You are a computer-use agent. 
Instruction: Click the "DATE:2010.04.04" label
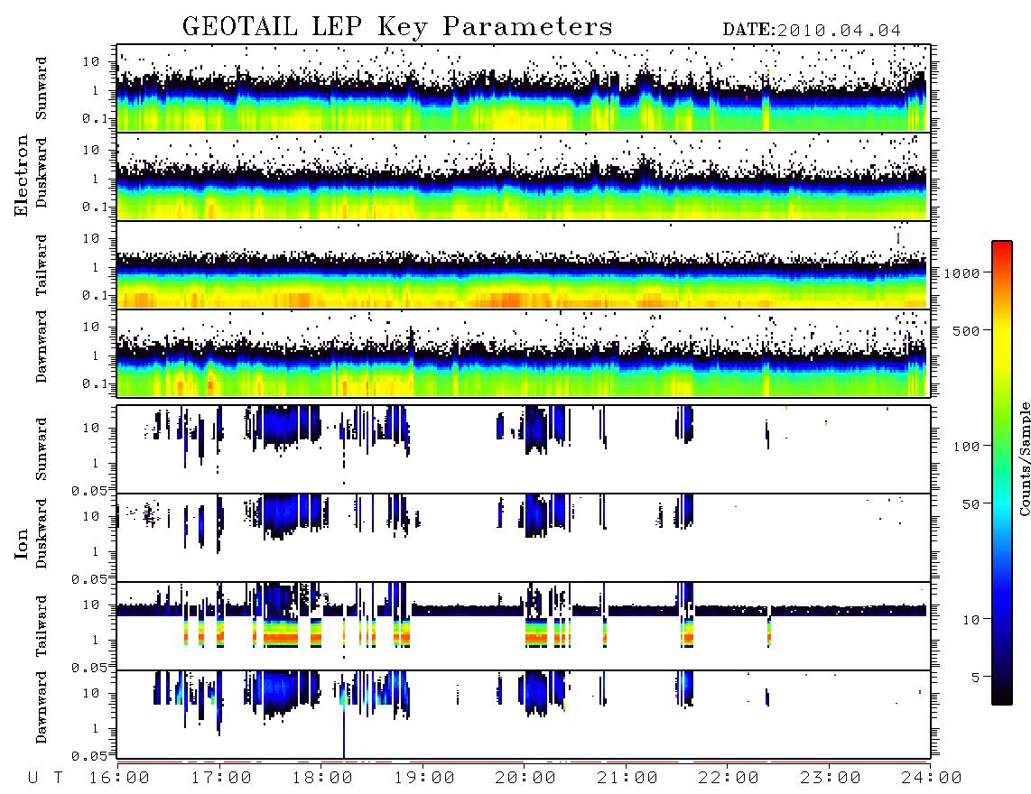pyautogui.click(x=812, y=30)
